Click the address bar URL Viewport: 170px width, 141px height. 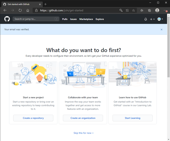(x=62, y=10)
